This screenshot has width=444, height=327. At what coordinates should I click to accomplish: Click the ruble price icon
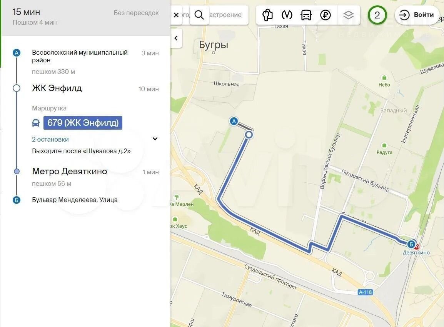click(x=325, y=15)
